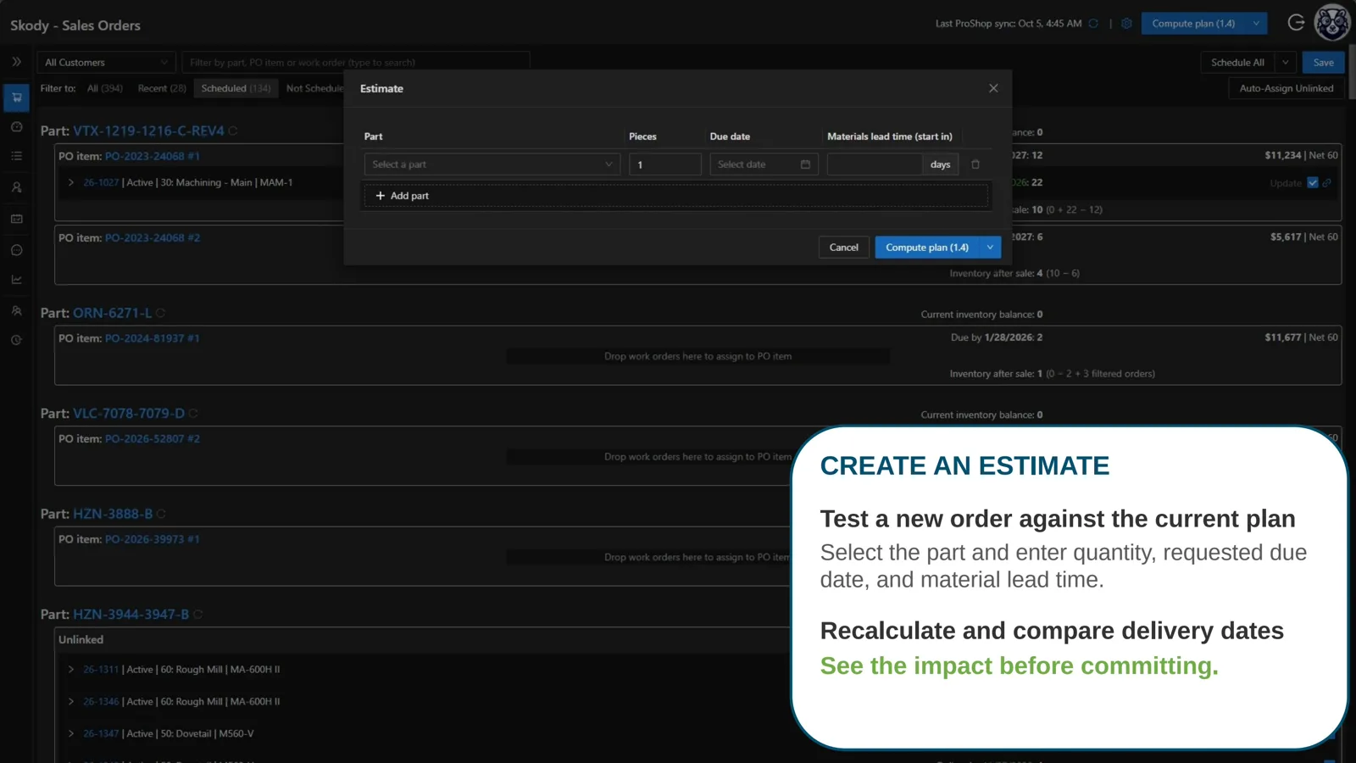Open the Sales Orders cart icon in sidebar
Screen dimensions: 1356x763
16,97
